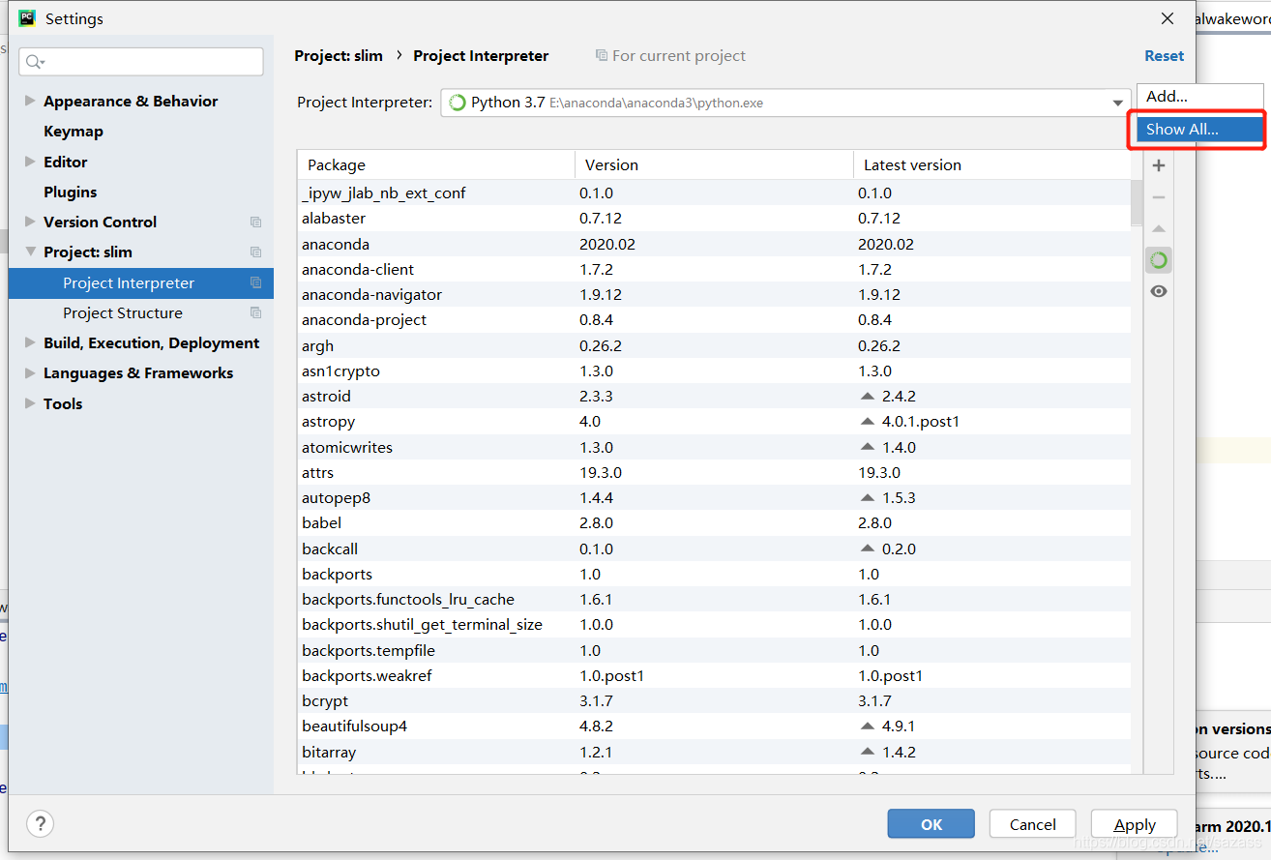The image size is (1271, 860).
Task: Click the copy icon next to Project: slim
Action: coord(255,252)
